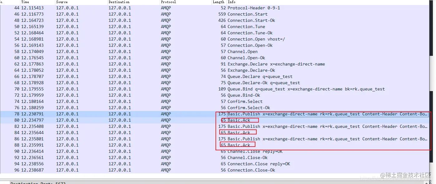Click the length value 559
This screenshot has height=184, width=436.
pyautogui.click(x=222, y=14)
